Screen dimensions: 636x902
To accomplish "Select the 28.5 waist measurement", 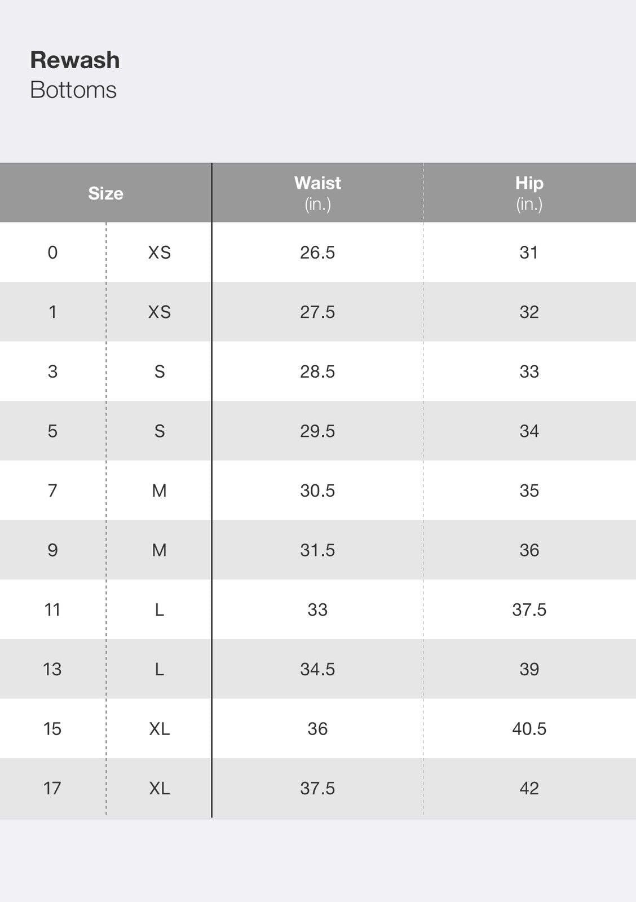I will tap(317, 372).
